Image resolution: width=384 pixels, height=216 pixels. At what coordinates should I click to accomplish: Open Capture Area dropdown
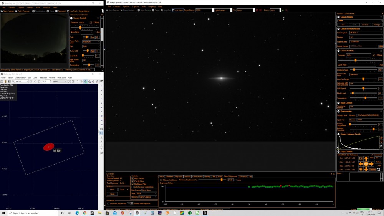pyautogui.click(x=366, y=41)
